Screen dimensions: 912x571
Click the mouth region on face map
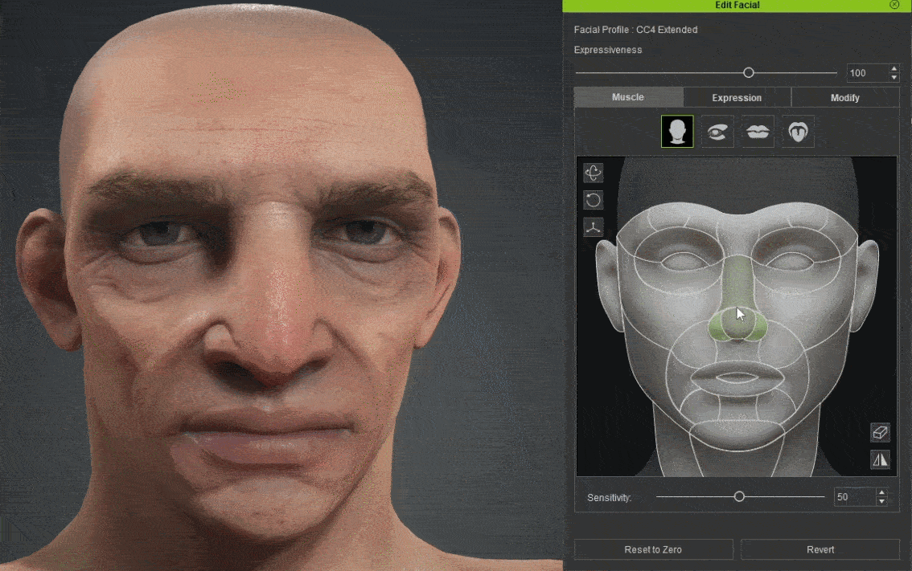pyautogui.click(x=737, y=377)
